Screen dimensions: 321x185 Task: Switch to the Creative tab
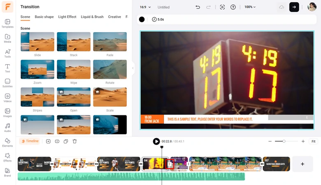pyautogui.click(x=114, y=17)
